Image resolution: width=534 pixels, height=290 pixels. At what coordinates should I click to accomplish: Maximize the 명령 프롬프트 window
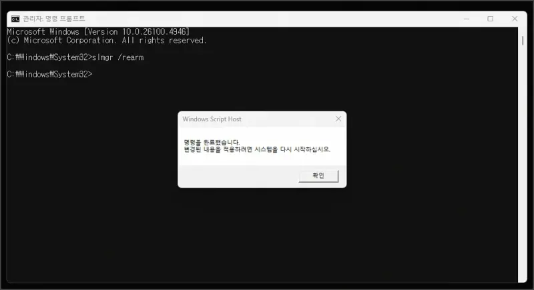click(490, 19)
